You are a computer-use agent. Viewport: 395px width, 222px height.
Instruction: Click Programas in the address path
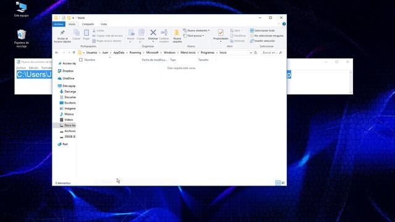(207, 52)
